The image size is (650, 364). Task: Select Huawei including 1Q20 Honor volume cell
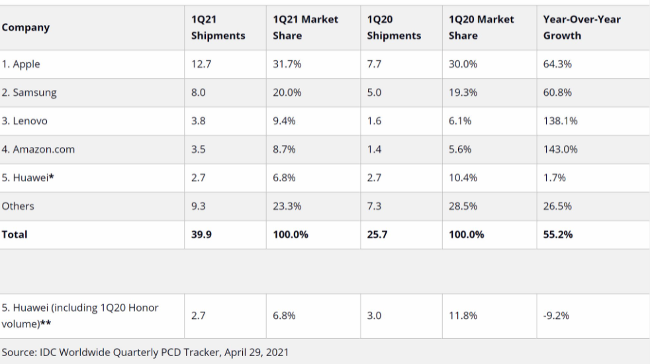click(79, 316)
